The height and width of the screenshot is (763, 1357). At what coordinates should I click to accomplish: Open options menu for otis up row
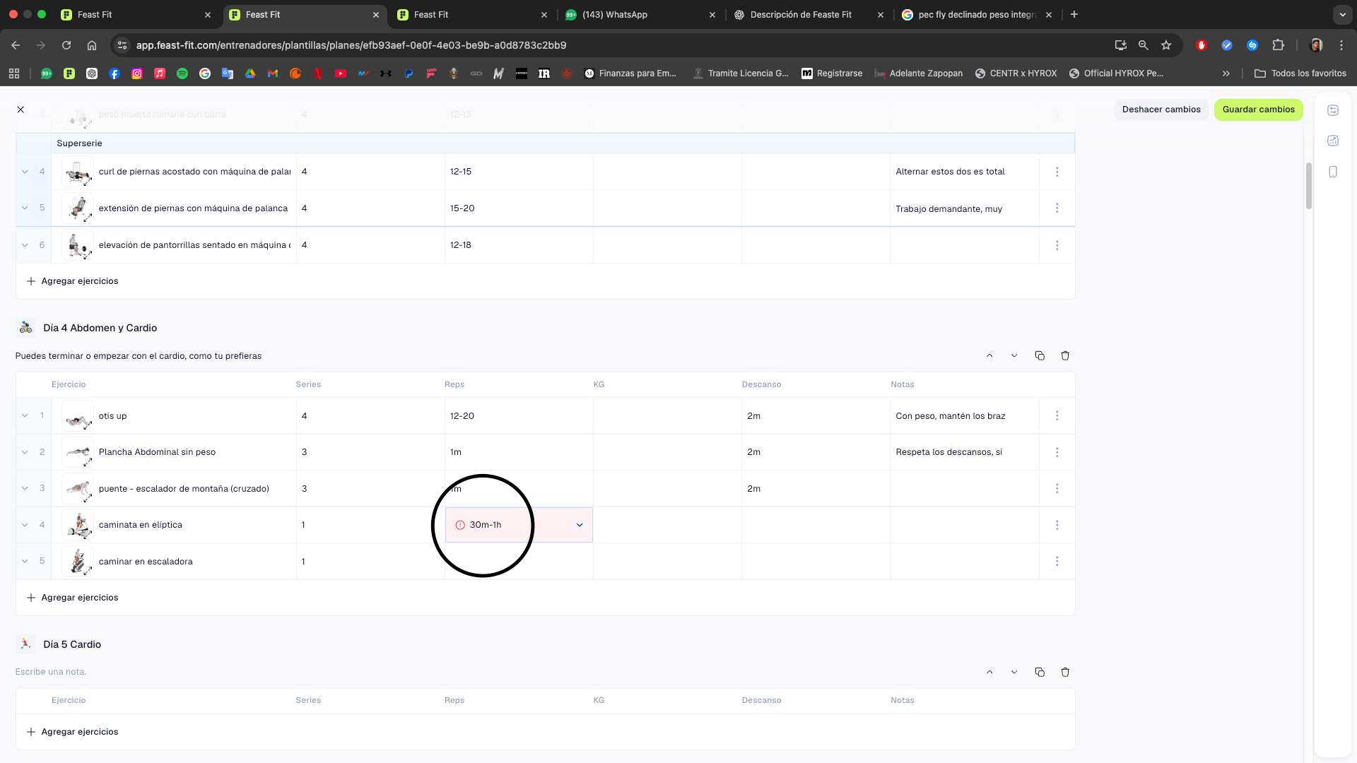[x=1057, y=416]
